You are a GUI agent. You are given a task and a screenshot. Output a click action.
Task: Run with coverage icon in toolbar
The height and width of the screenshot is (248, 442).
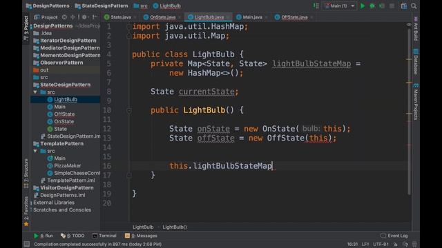click(382, 6)
